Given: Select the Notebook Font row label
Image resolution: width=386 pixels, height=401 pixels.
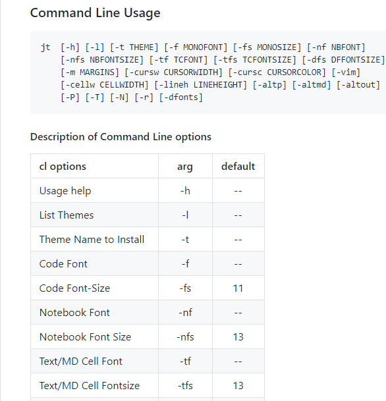Looking at the screenshot, I should [74, 313].
